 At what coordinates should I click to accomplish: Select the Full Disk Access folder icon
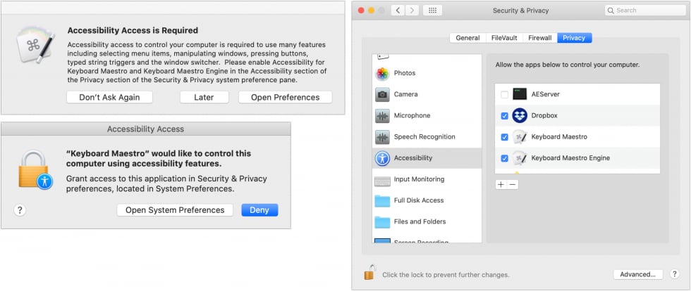(x=382, y=201)
